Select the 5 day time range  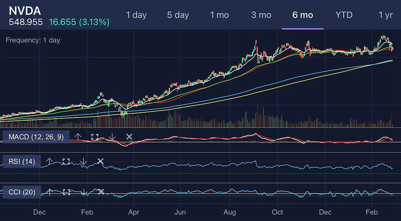pos(178,15)
